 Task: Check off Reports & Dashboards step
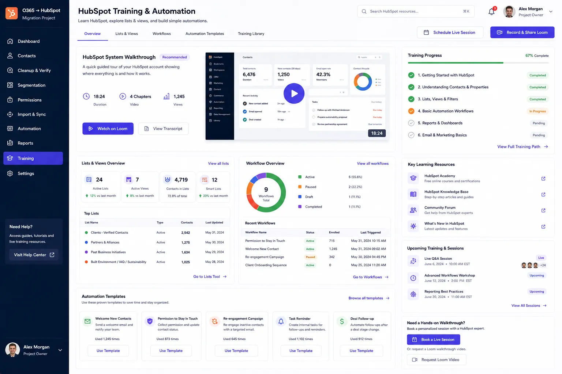coord(411,123)
